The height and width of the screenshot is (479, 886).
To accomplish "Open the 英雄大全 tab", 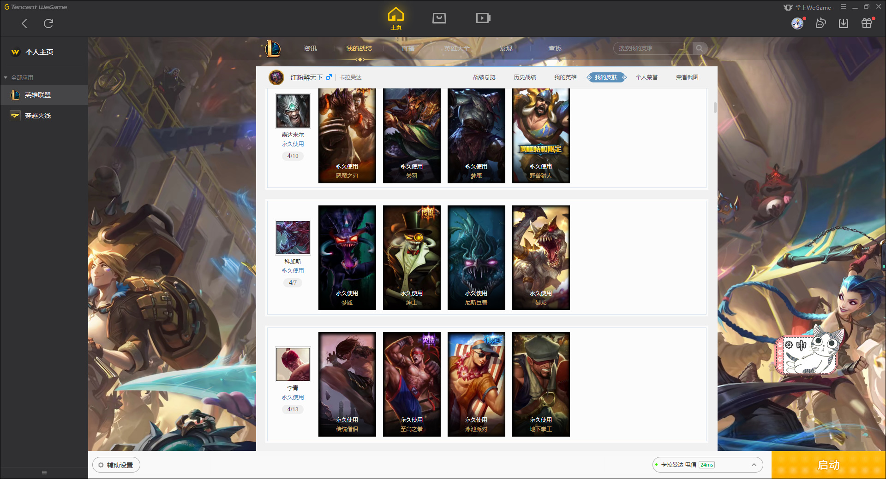I will point(457,48).
